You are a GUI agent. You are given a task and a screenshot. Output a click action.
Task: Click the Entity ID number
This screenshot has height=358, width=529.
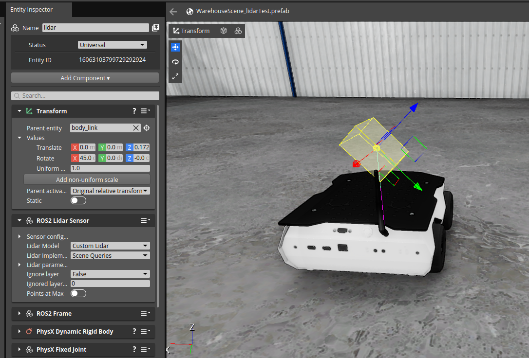(113, 60)
